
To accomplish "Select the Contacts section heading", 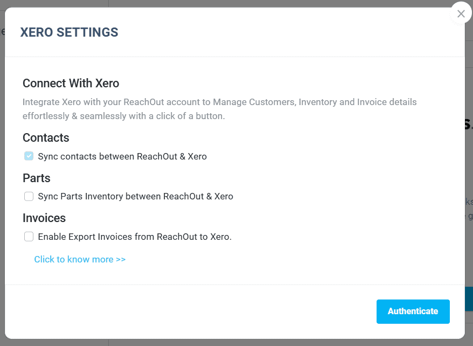I will [x=46, y=138].
